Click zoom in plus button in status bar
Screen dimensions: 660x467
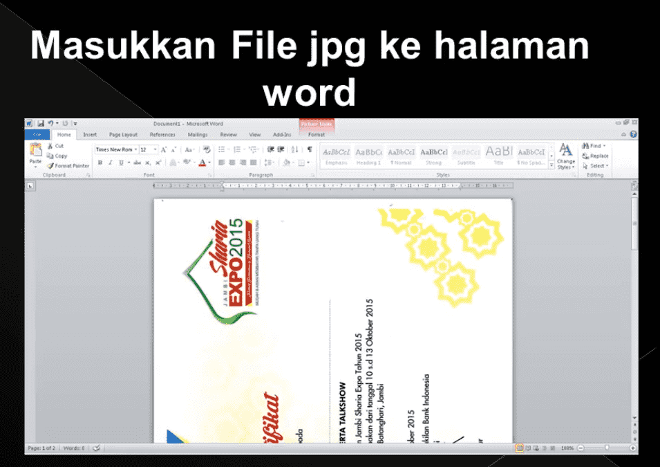[632, 448]
